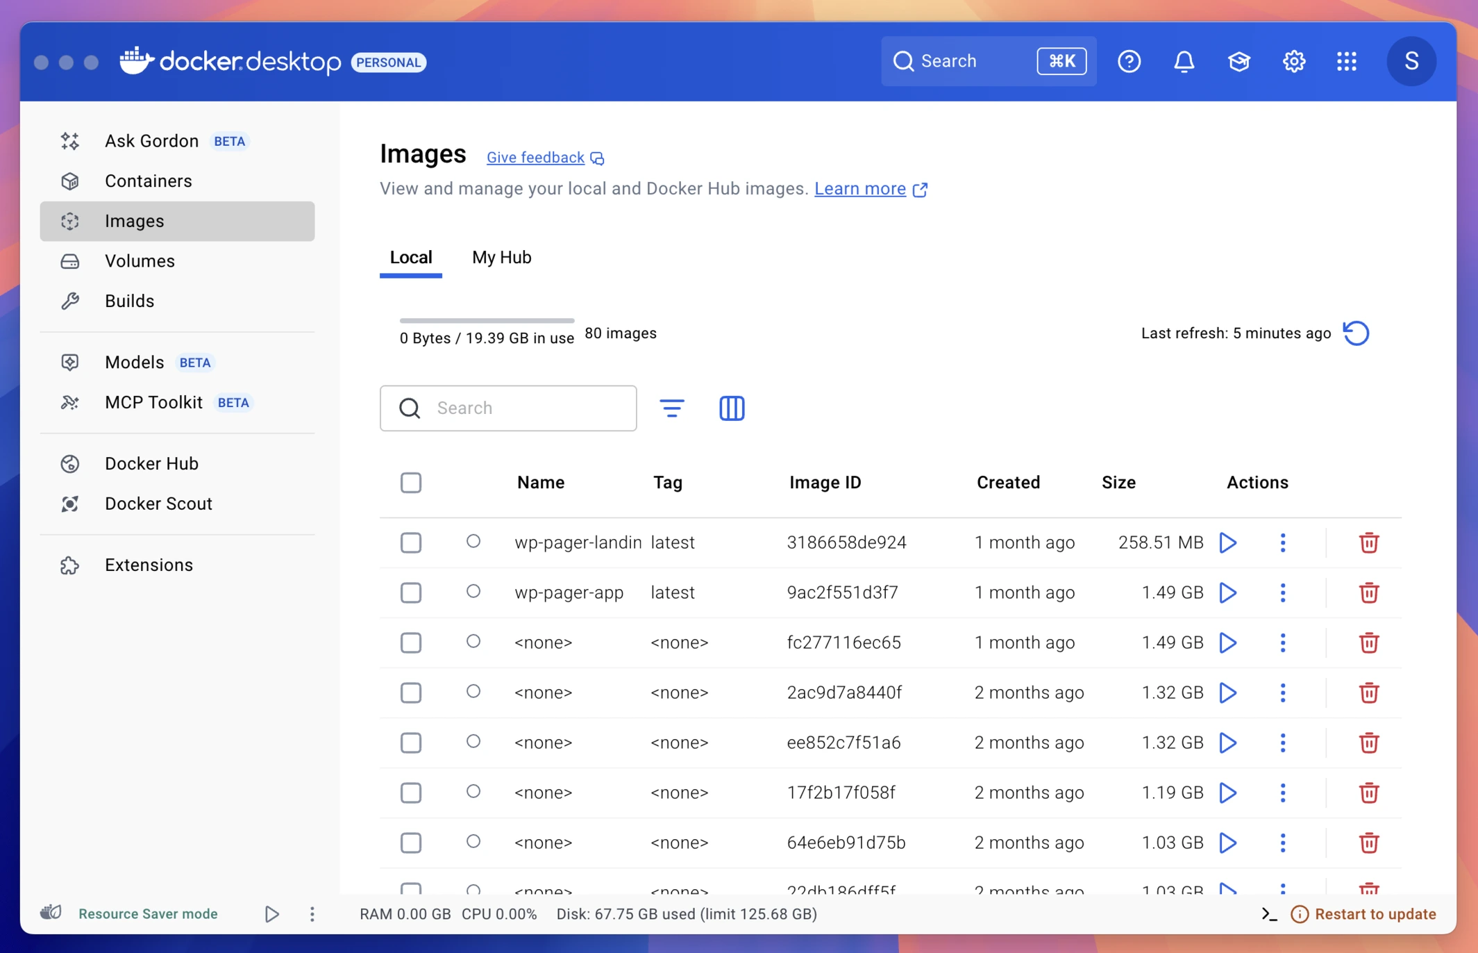The height and width of the screenshot is (953, 1478).
Task: Open Ask Gordon in the sidebar
Action: point(151,140)
